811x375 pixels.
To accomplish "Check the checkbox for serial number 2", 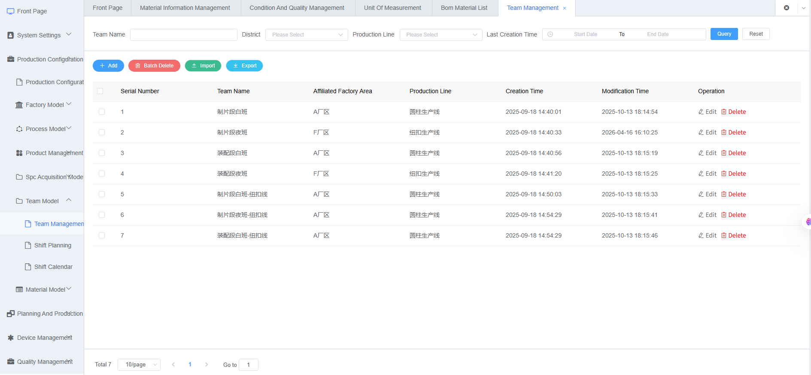I will tap(102, 132).
